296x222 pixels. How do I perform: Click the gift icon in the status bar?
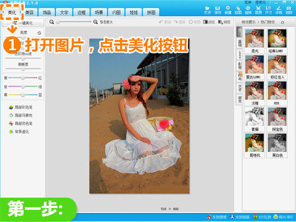click(x=255, y=217)
